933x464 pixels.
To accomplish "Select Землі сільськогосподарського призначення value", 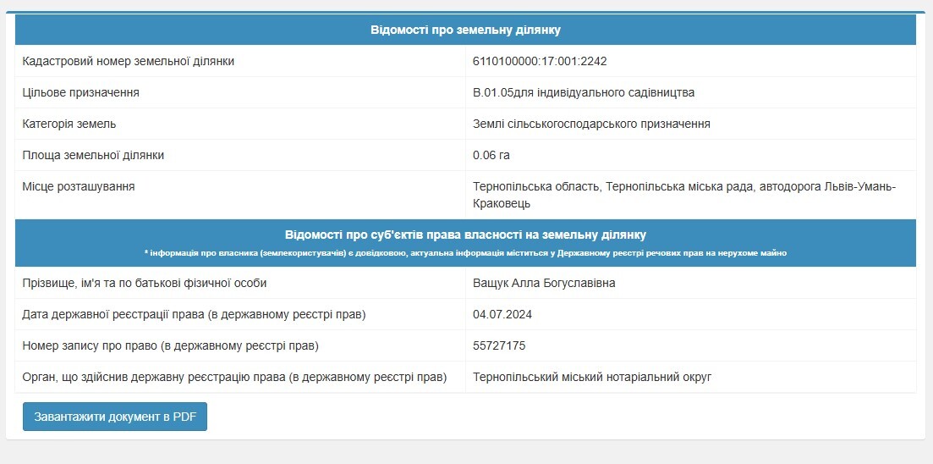I will tap(591, 124).
